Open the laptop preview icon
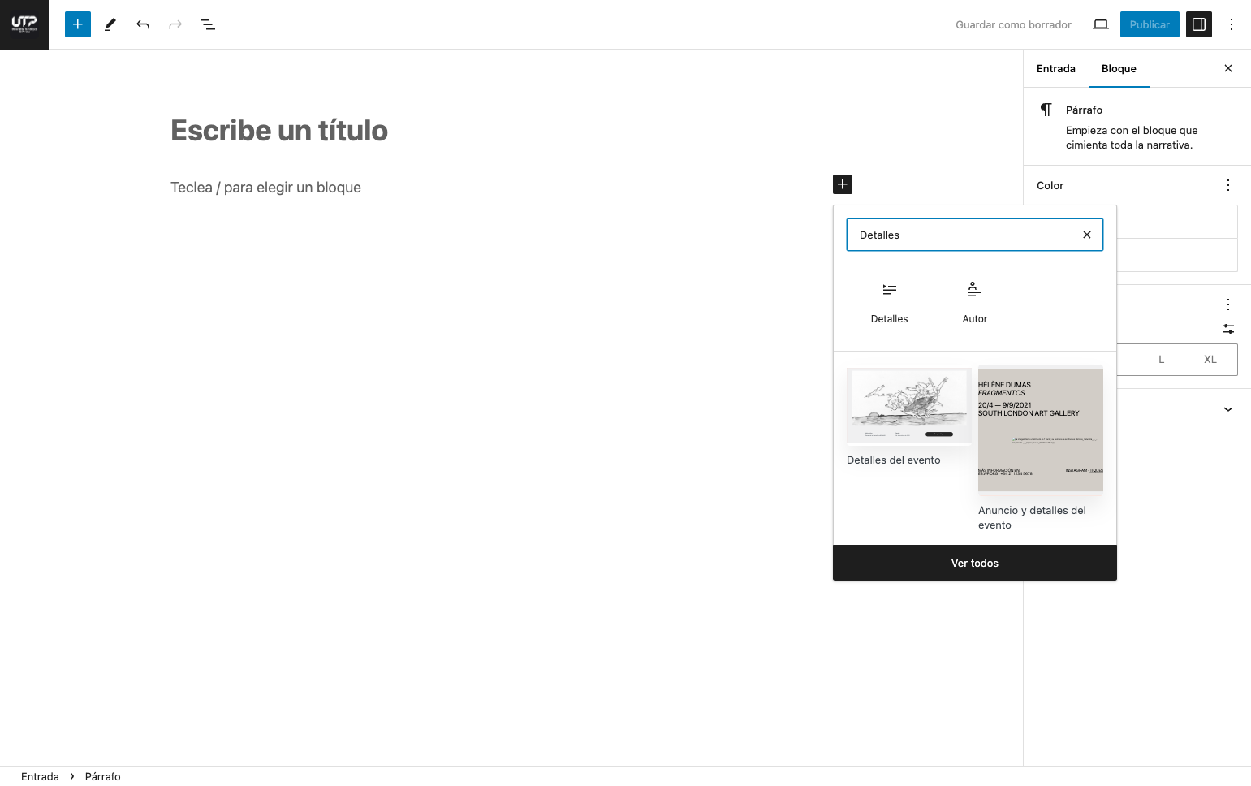This screenshot has width=1251, height=786. 1101,24
